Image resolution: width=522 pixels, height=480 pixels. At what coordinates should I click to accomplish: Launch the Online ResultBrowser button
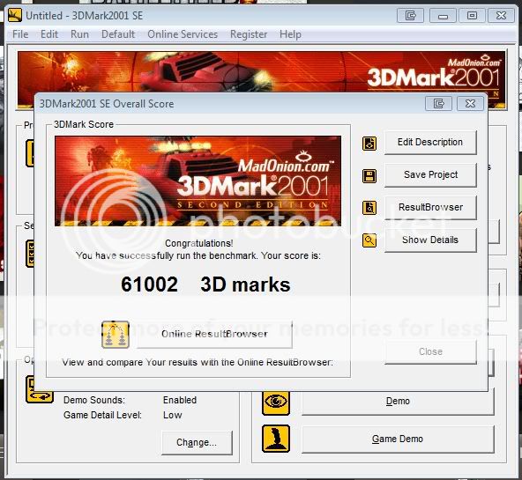click(x=215, y=334)
